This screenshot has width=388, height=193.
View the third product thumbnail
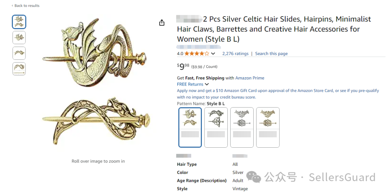(x=19, y=53)
